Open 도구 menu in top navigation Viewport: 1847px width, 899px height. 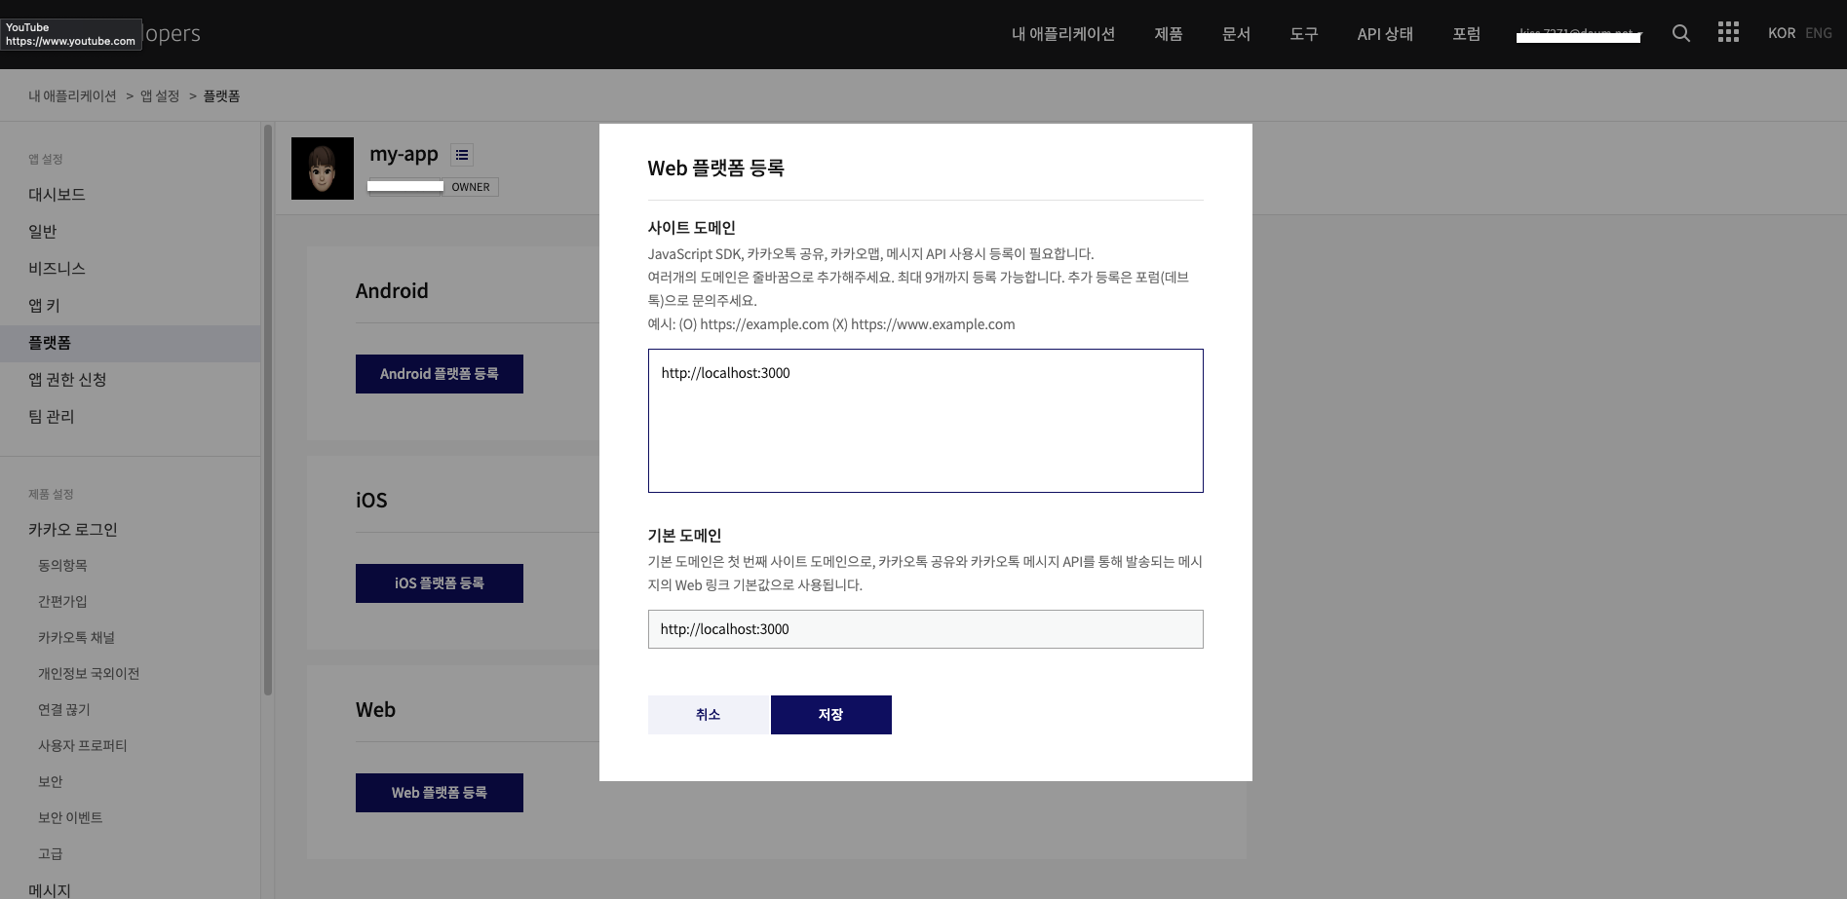pos(1304,34)
